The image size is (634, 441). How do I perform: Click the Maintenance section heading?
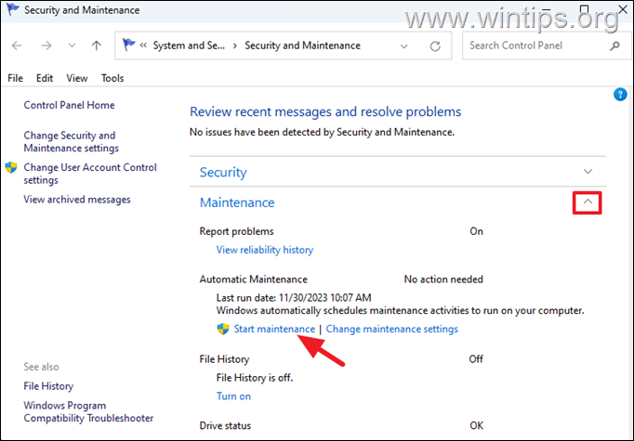[237, 202]
